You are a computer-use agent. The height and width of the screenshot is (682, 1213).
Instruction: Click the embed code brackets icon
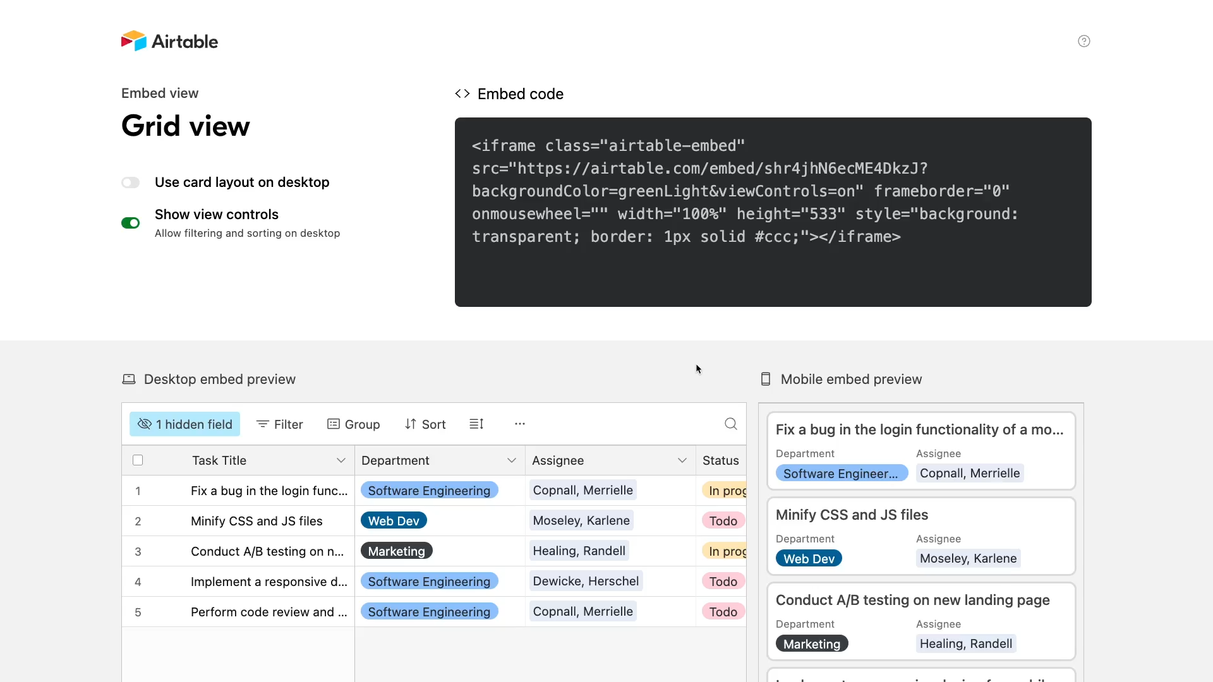[462, 93]
